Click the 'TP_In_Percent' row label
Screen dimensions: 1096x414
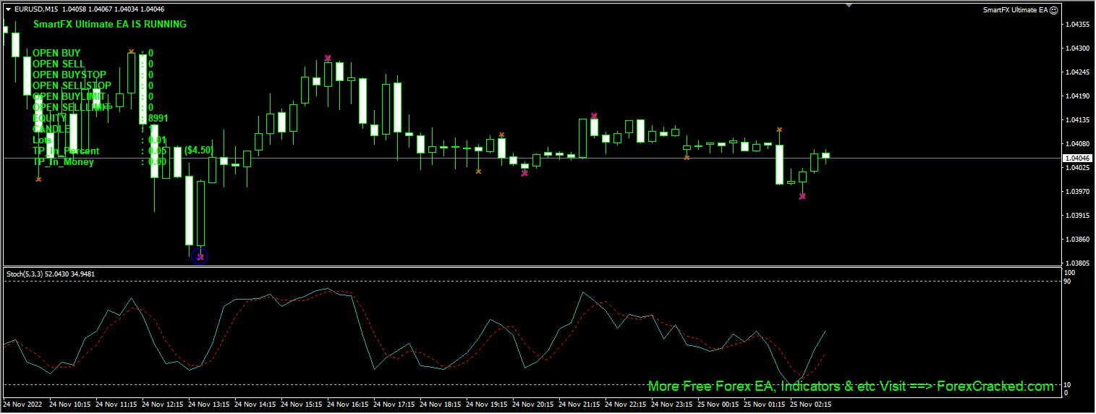66,151
